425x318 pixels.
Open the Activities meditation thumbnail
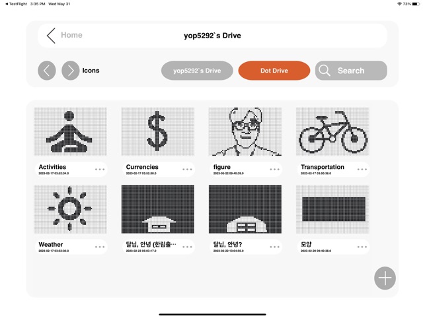point(71,132)
